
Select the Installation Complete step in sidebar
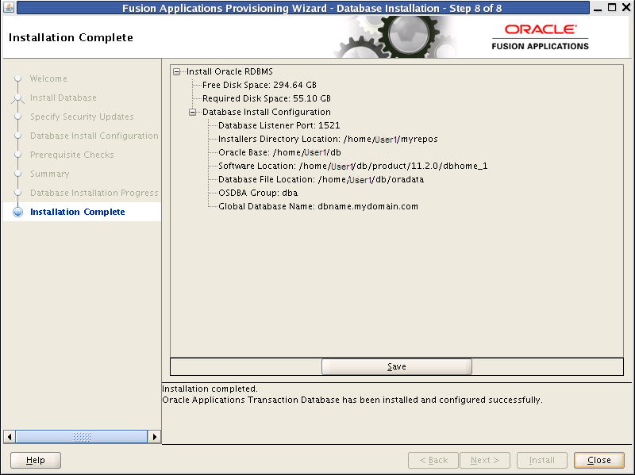78,212
